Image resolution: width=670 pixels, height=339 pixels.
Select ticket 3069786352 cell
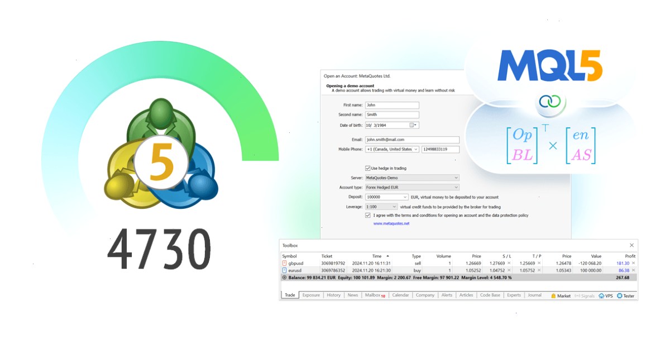tap(333, 270)
